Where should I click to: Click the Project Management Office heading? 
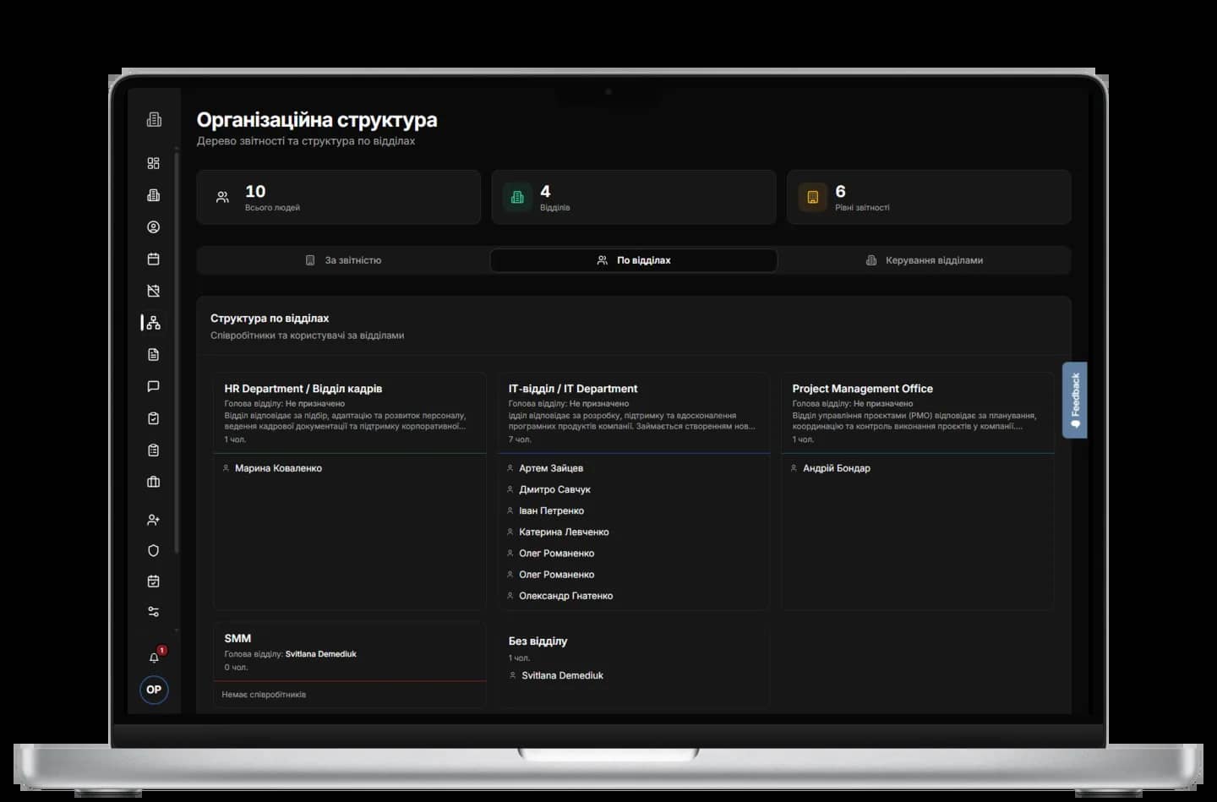pos(862,389)
